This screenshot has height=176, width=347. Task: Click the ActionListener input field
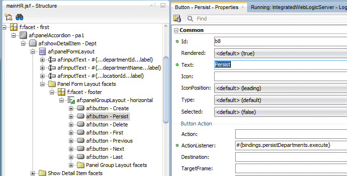click(x=291, y=145)
